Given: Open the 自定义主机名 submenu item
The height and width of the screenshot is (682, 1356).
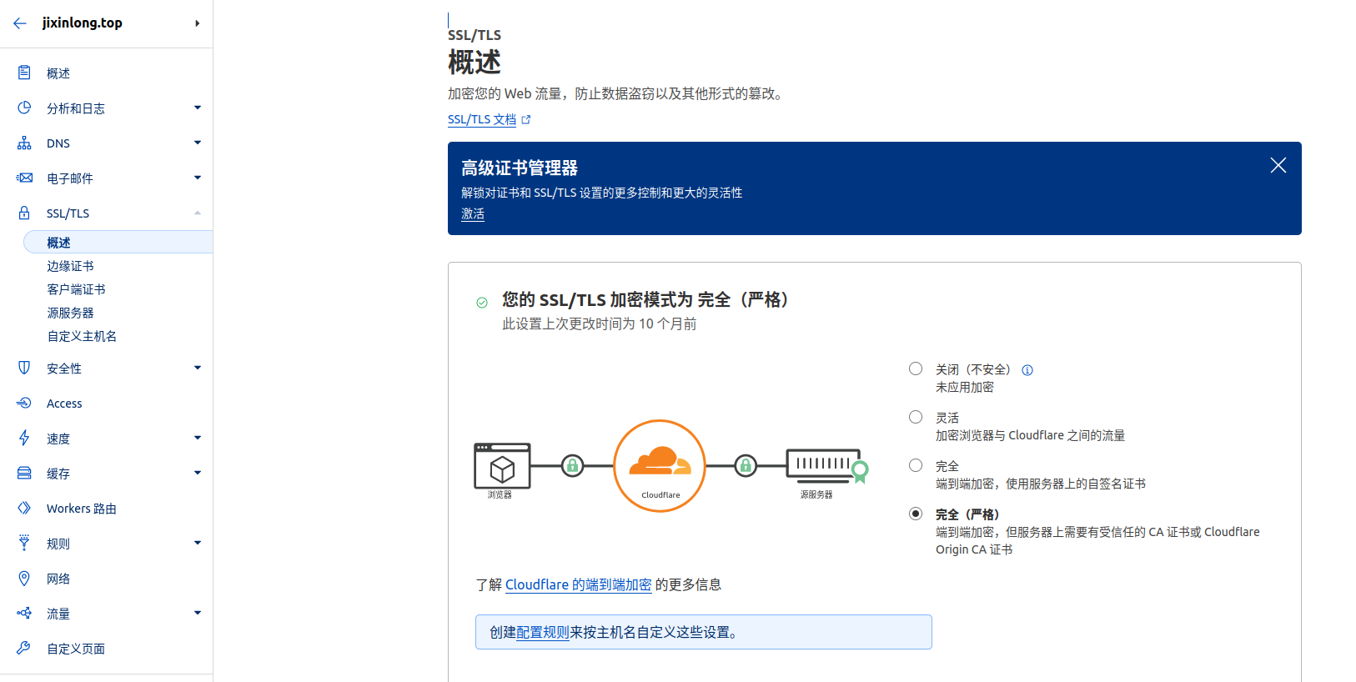Looking at the screenshot, I should [82, 336].
